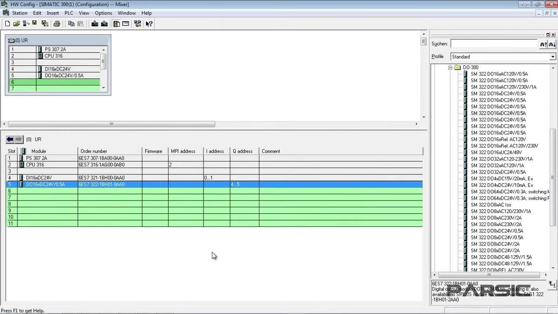Click the address overview window icon
Viewport: 558px width, 314px height.
click(126, 24)
